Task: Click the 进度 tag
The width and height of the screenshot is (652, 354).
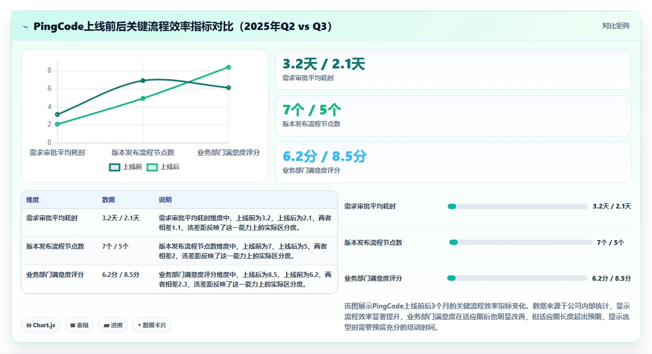Action: point(113,325)
